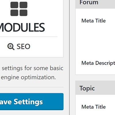115x115 pixels.
Task: Click the SEO magnifier-plus icon
Action: [11, 47]
